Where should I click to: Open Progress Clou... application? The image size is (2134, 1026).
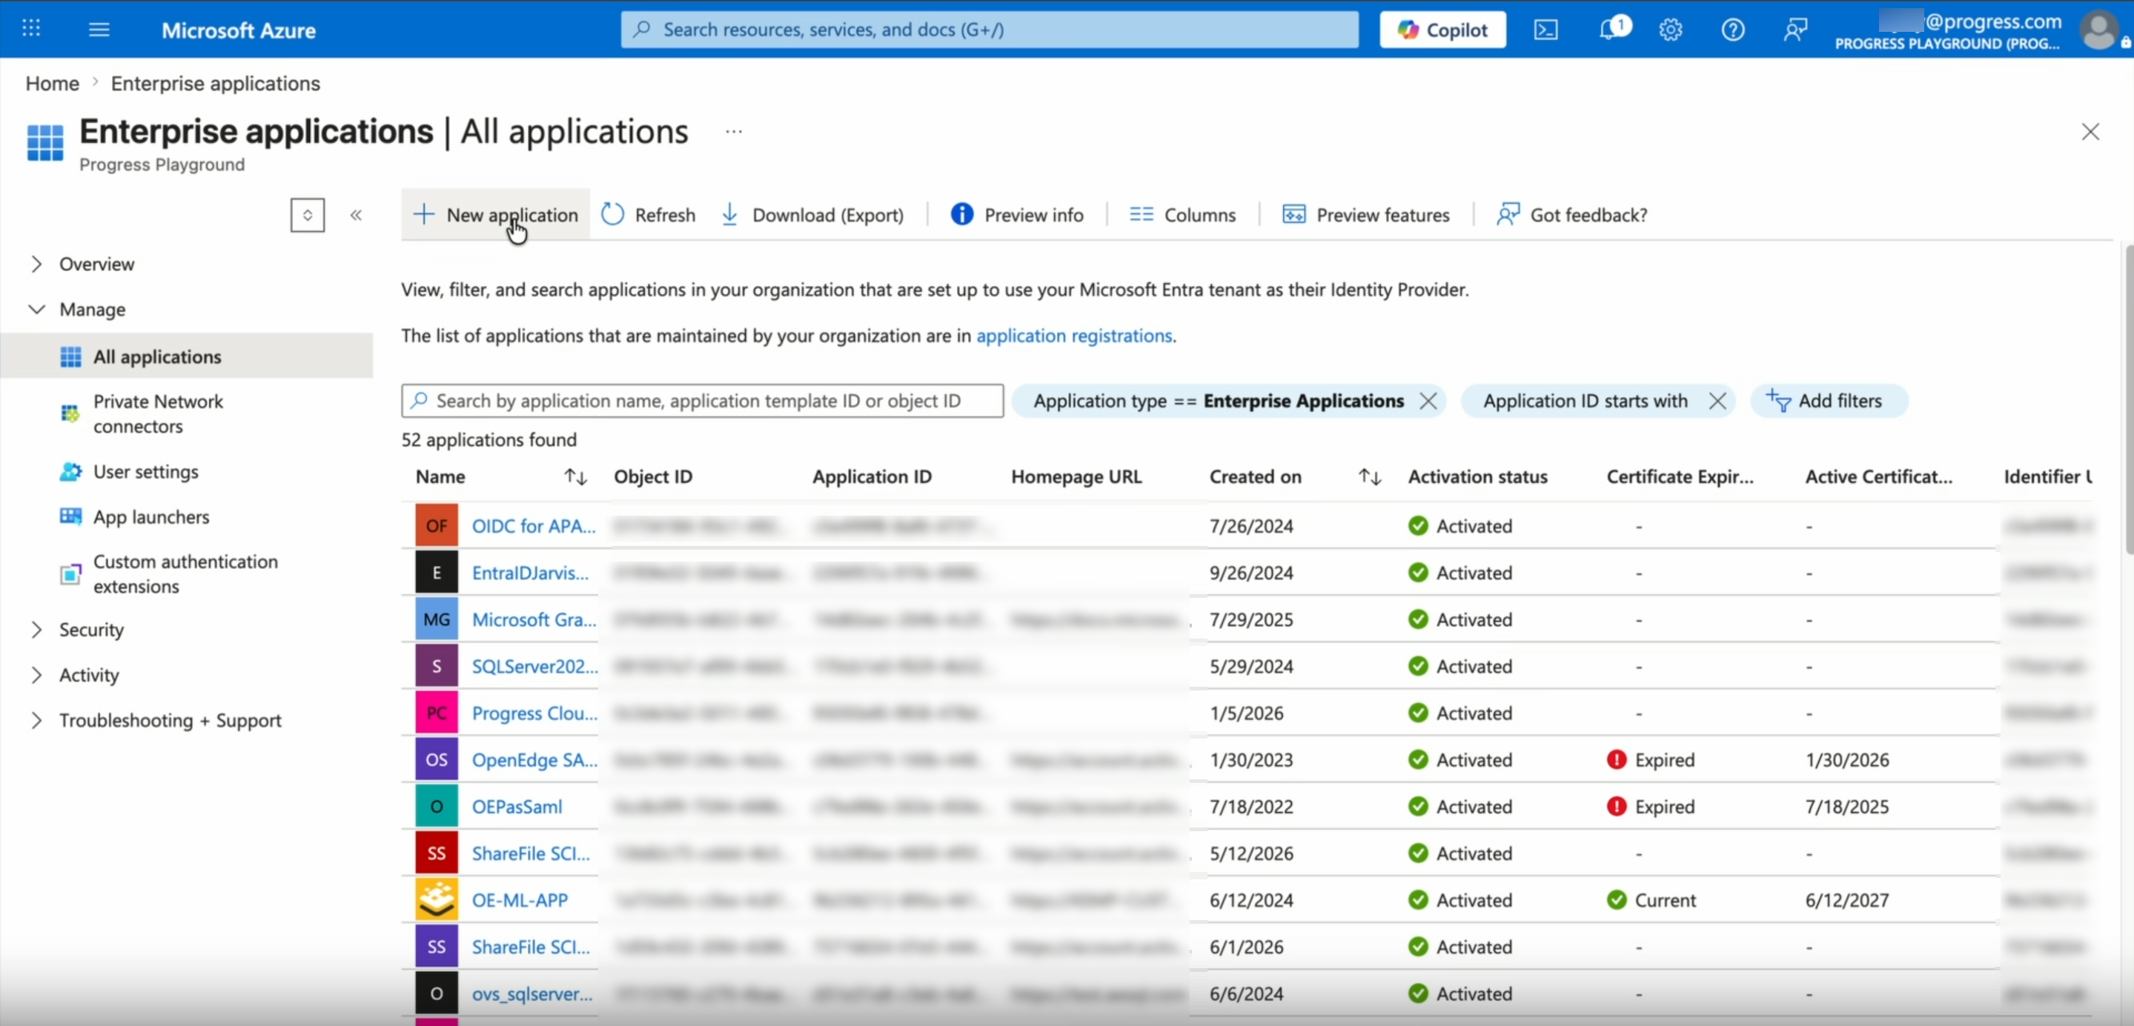click(x=534, y=713)
